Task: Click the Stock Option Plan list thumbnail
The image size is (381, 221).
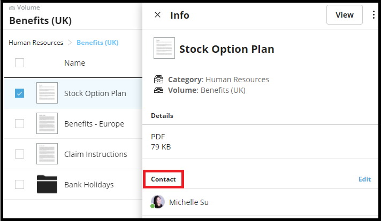Action: click(47, 93)
